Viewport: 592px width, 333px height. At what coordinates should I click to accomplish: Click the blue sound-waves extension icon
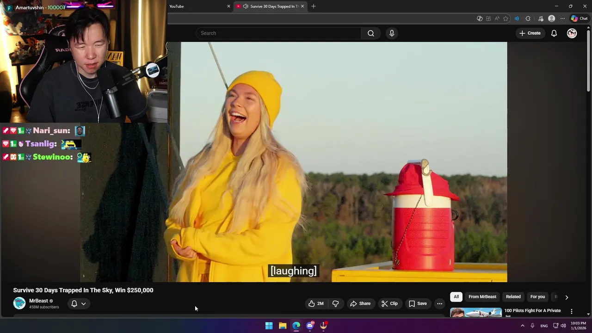517,18
